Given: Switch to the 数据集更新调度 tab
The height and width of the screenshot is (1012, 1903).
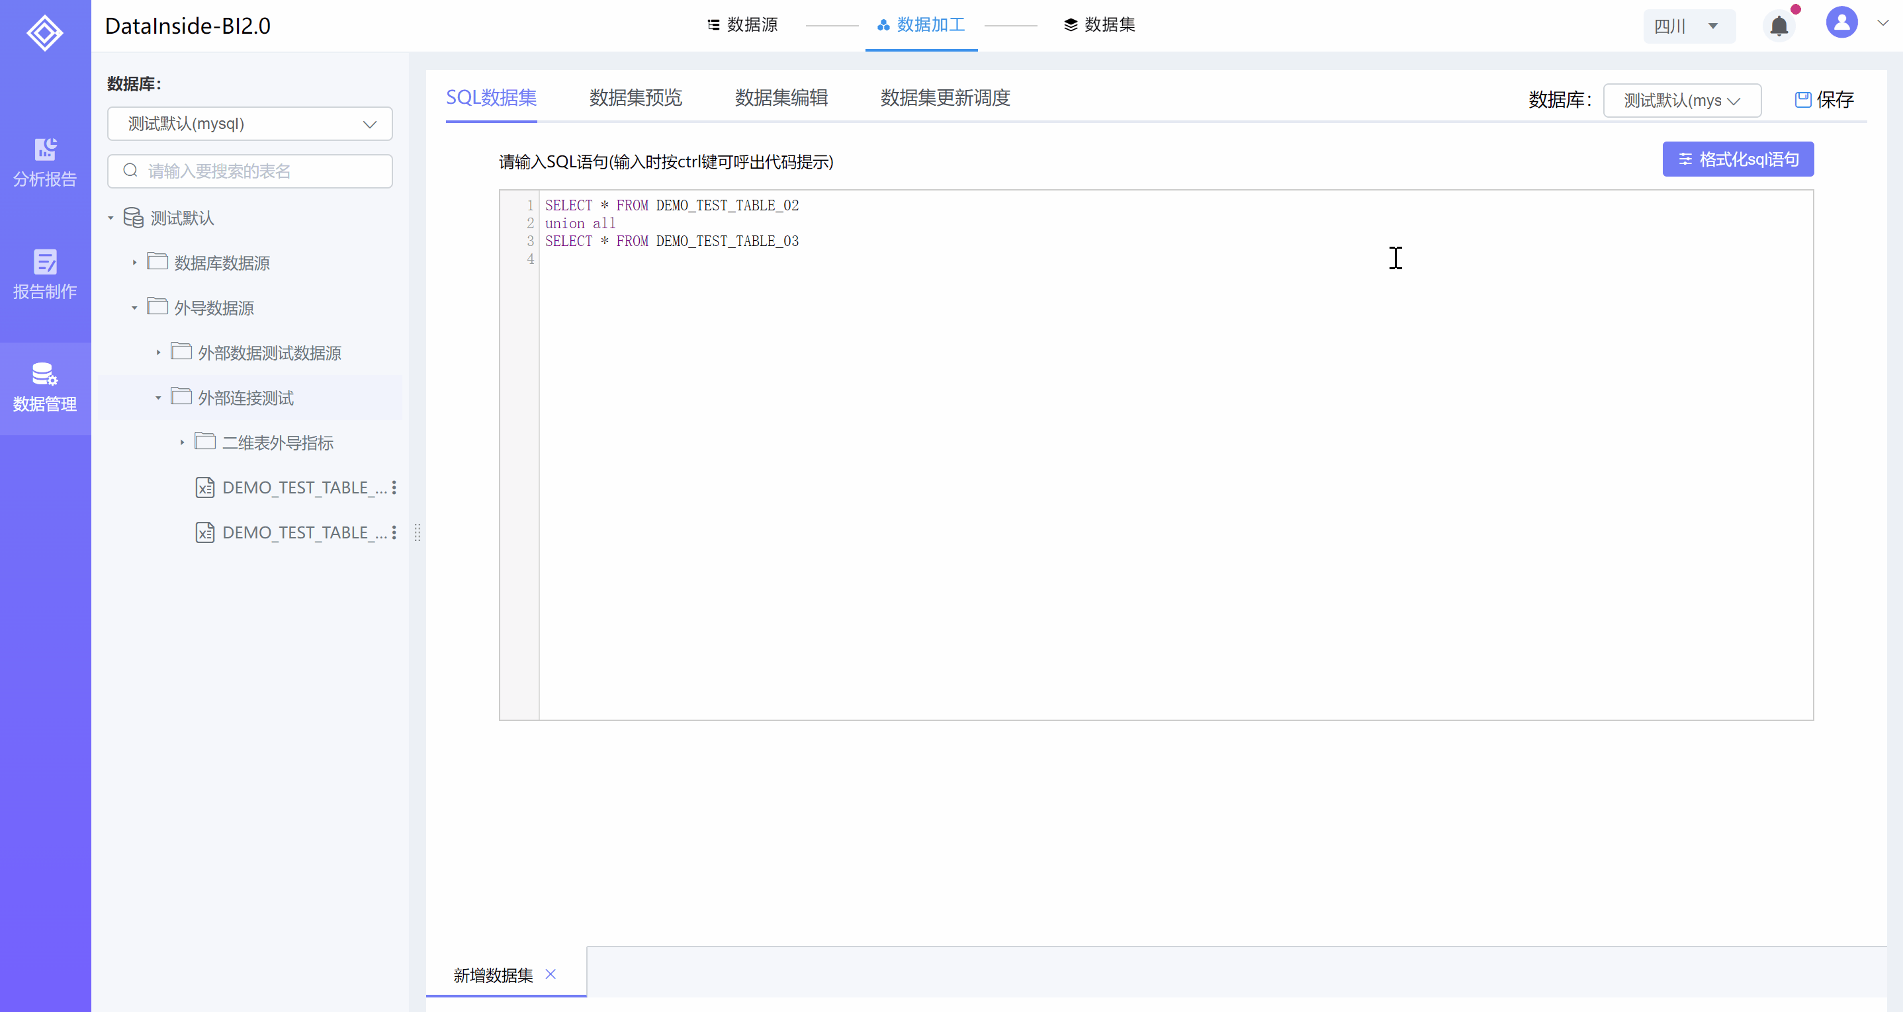Looking at the screenshot, I should coord(945,97).
